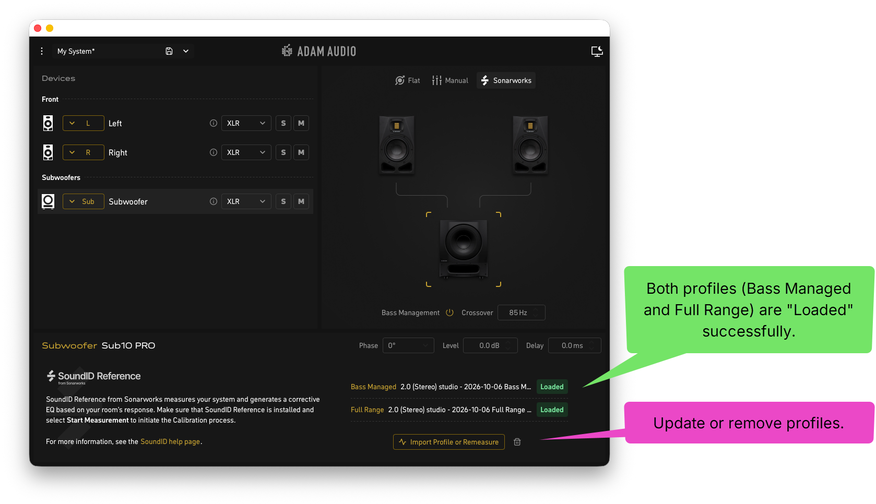Save the My System preset
This screenshot has width=876, height=504.
pos(169,51)
